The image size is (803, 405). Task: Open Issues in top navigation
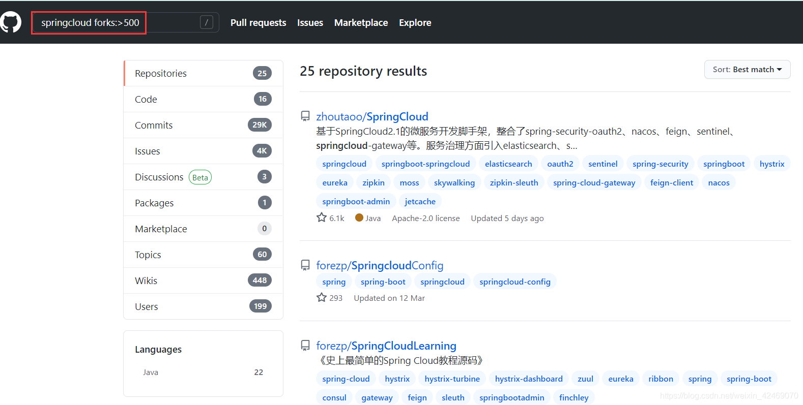pos(310,22)
